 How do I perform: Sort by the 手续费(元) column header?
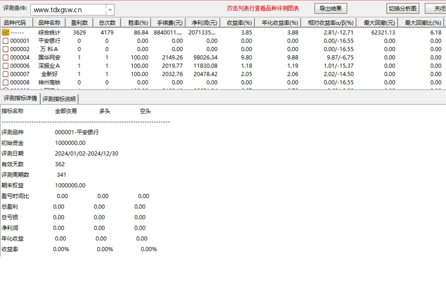[x=168, y=22]
